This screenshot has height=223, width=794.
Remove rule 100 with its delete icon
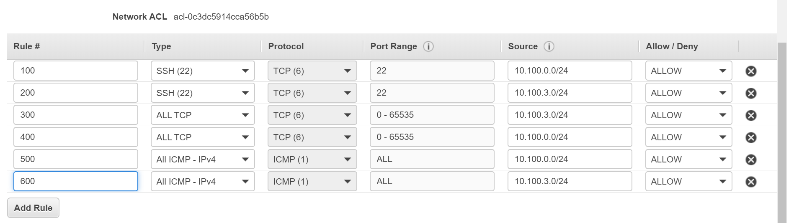click(751, 71)
